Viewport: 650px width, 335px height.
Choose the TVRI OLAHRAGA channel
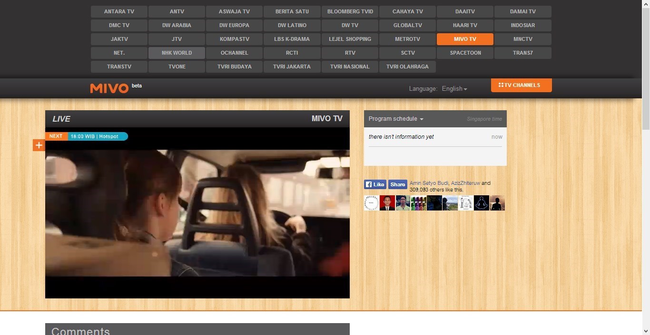(x=407, y=67)
